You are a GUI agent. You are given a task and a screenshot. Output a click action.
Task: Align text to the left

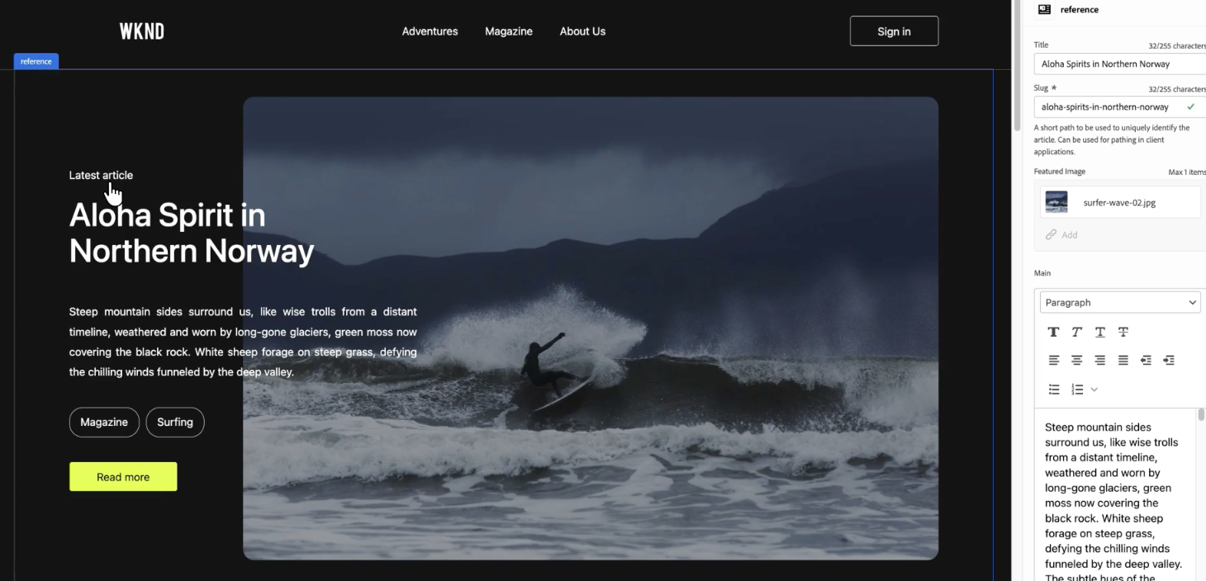coord(1053,361)
